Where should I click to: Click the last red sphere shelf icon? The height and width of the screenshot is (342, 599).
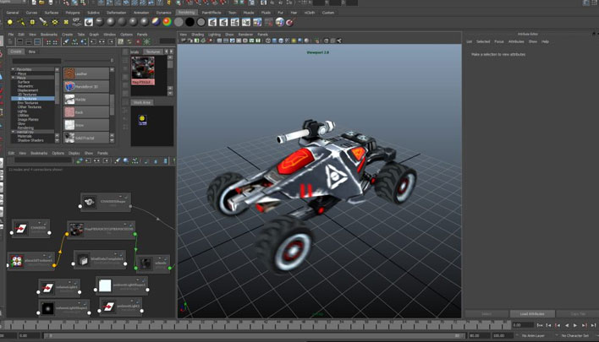(290, 22)
